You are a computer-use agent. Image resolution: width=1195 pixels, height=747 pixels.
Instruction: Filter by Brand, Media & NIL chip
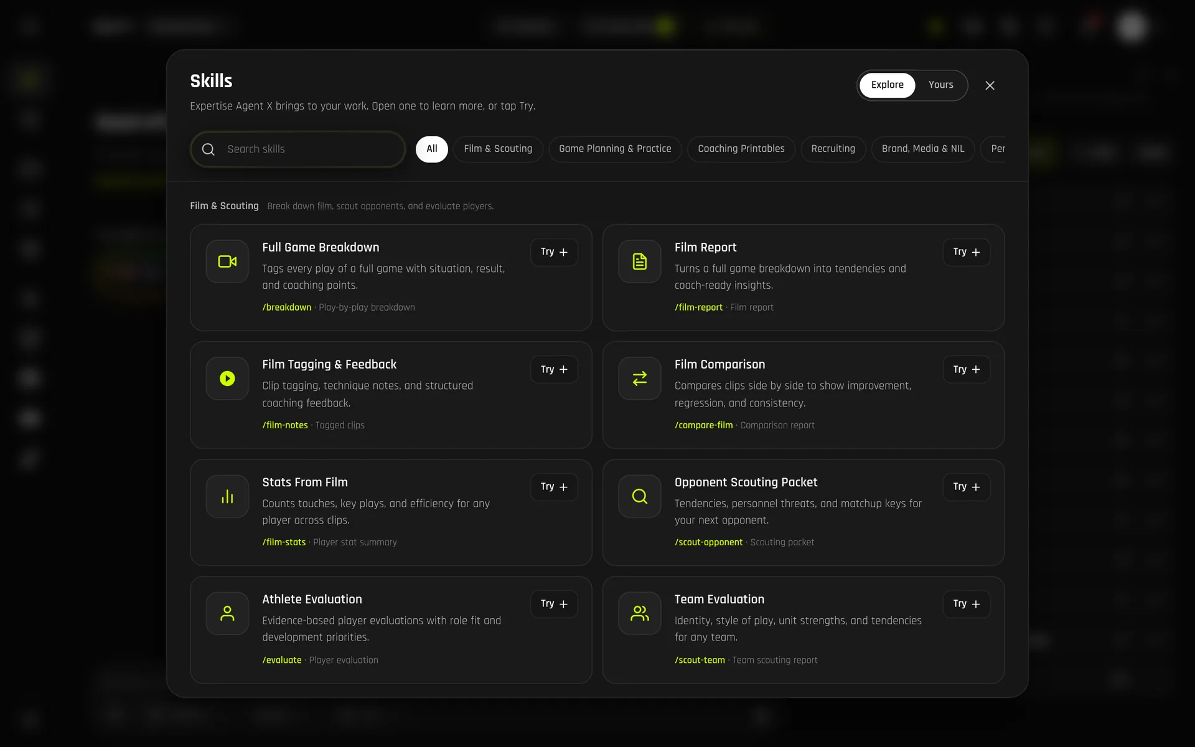coord(923,149)
